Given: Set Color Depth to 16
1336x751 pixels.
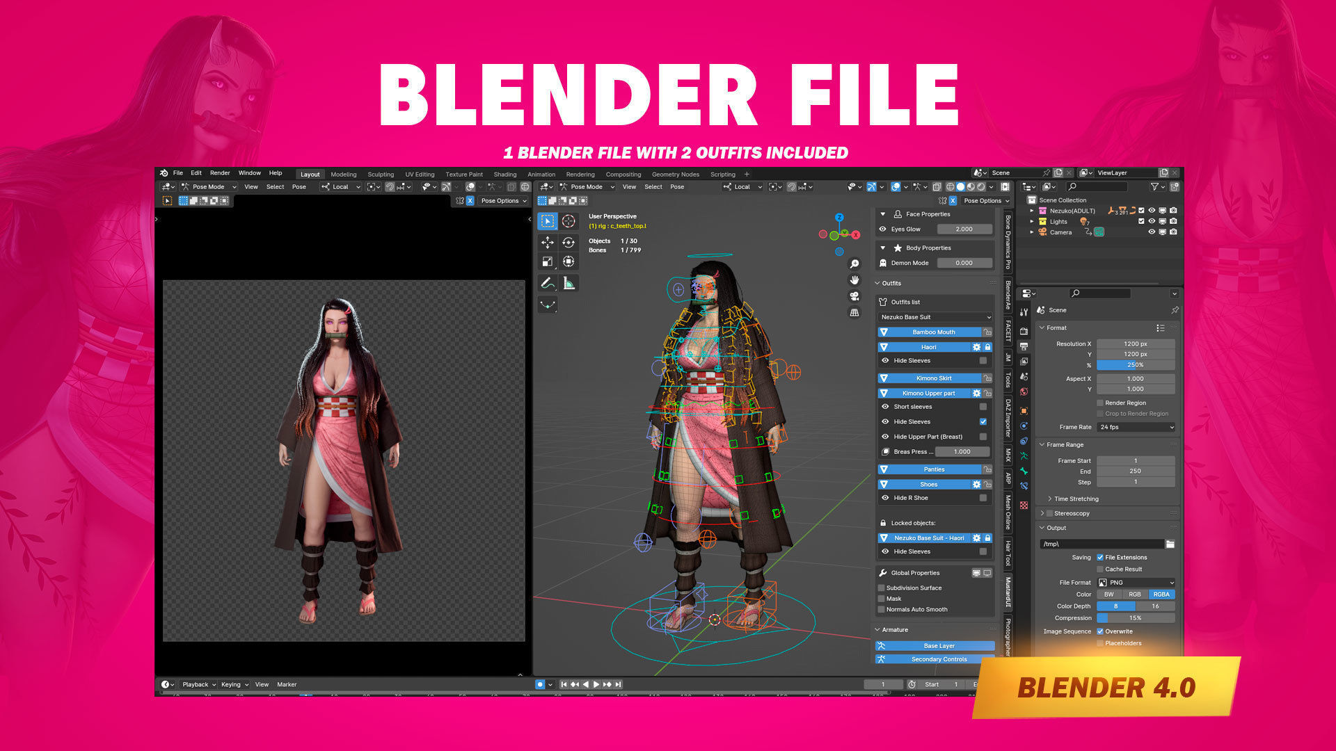Looking at the screenshot, I should (1155, 606).
